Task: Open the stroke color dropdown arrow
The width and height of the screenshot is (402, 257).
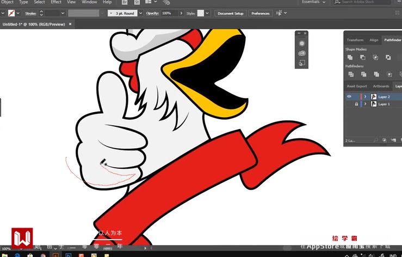Action: [18, 13]
